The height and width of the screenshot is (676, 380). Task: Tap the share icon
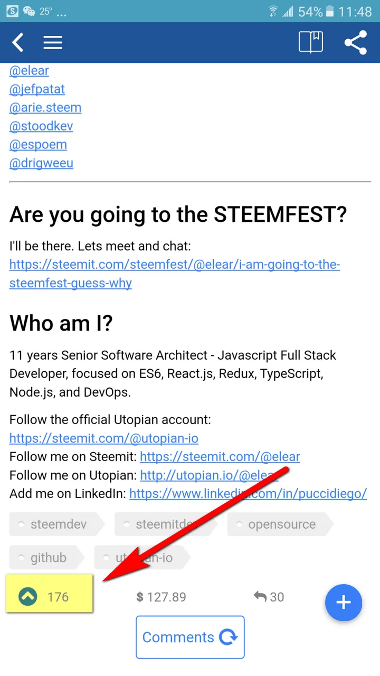pyautogui.click(x=356, y=42)
